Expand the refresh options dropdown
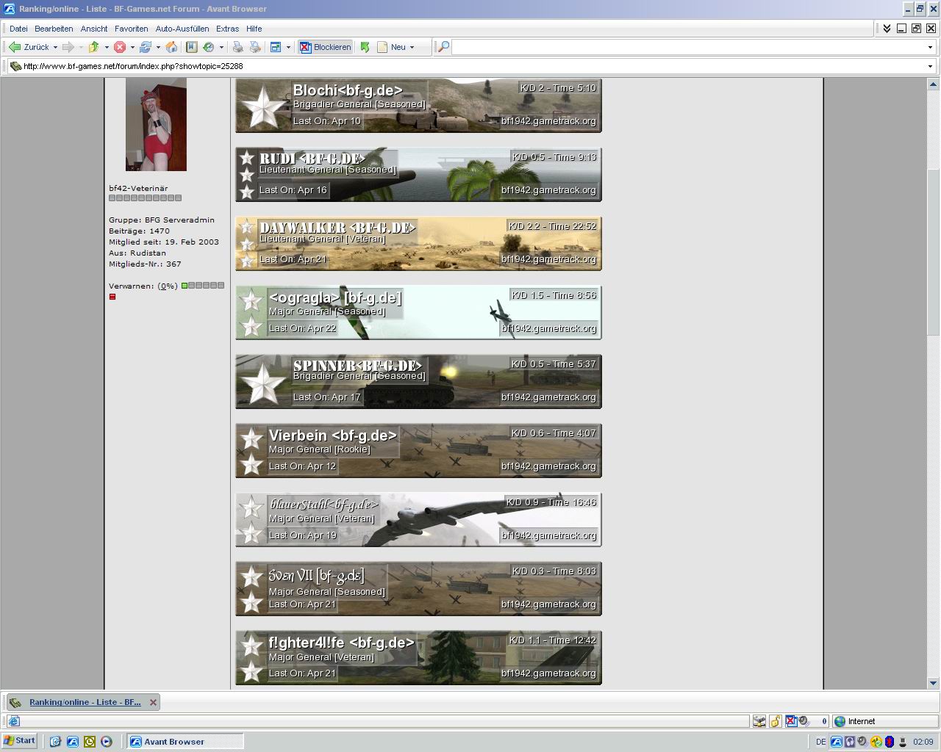This screenshot has width=941, height=752. click(158, 47)
